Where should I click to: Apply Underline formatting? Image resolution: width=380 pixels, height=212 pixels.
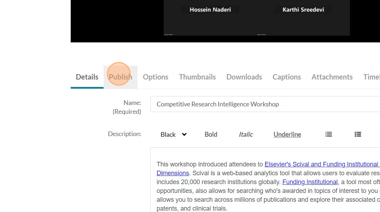287,135
